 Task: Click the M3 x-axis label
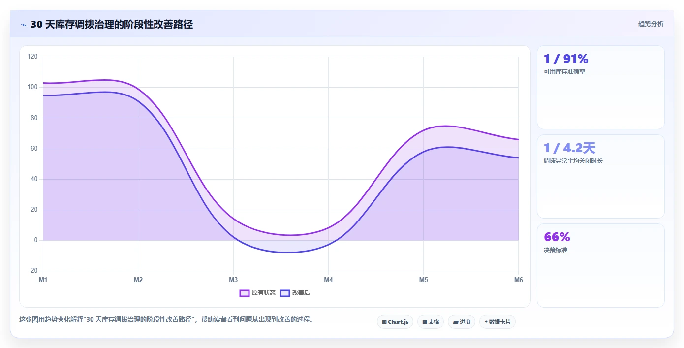pos(233,280)
